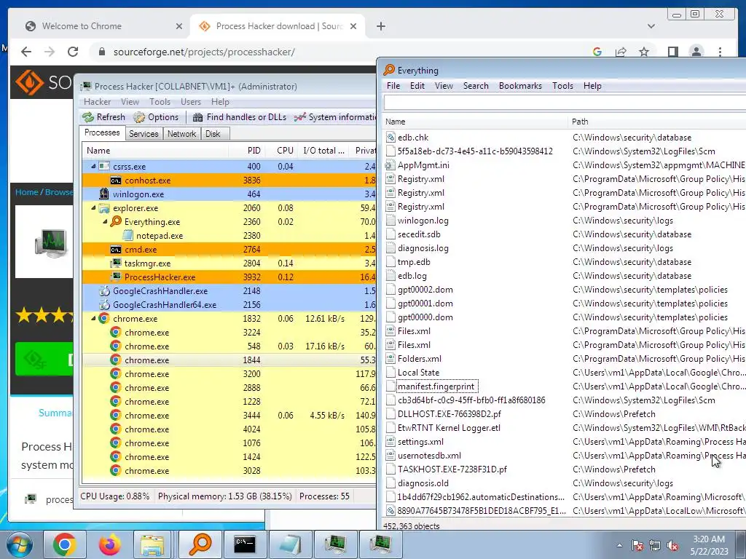Select the Everything.exe magnifier icon in process list
Viewport: 746px width, 559px height.
[116, 221]
